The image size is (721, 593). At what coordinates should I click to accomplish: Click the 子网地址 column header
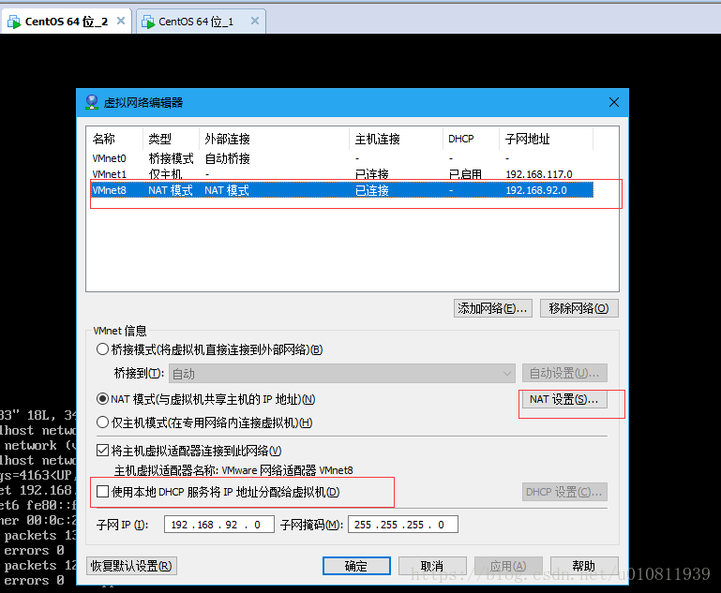[546, 139]
